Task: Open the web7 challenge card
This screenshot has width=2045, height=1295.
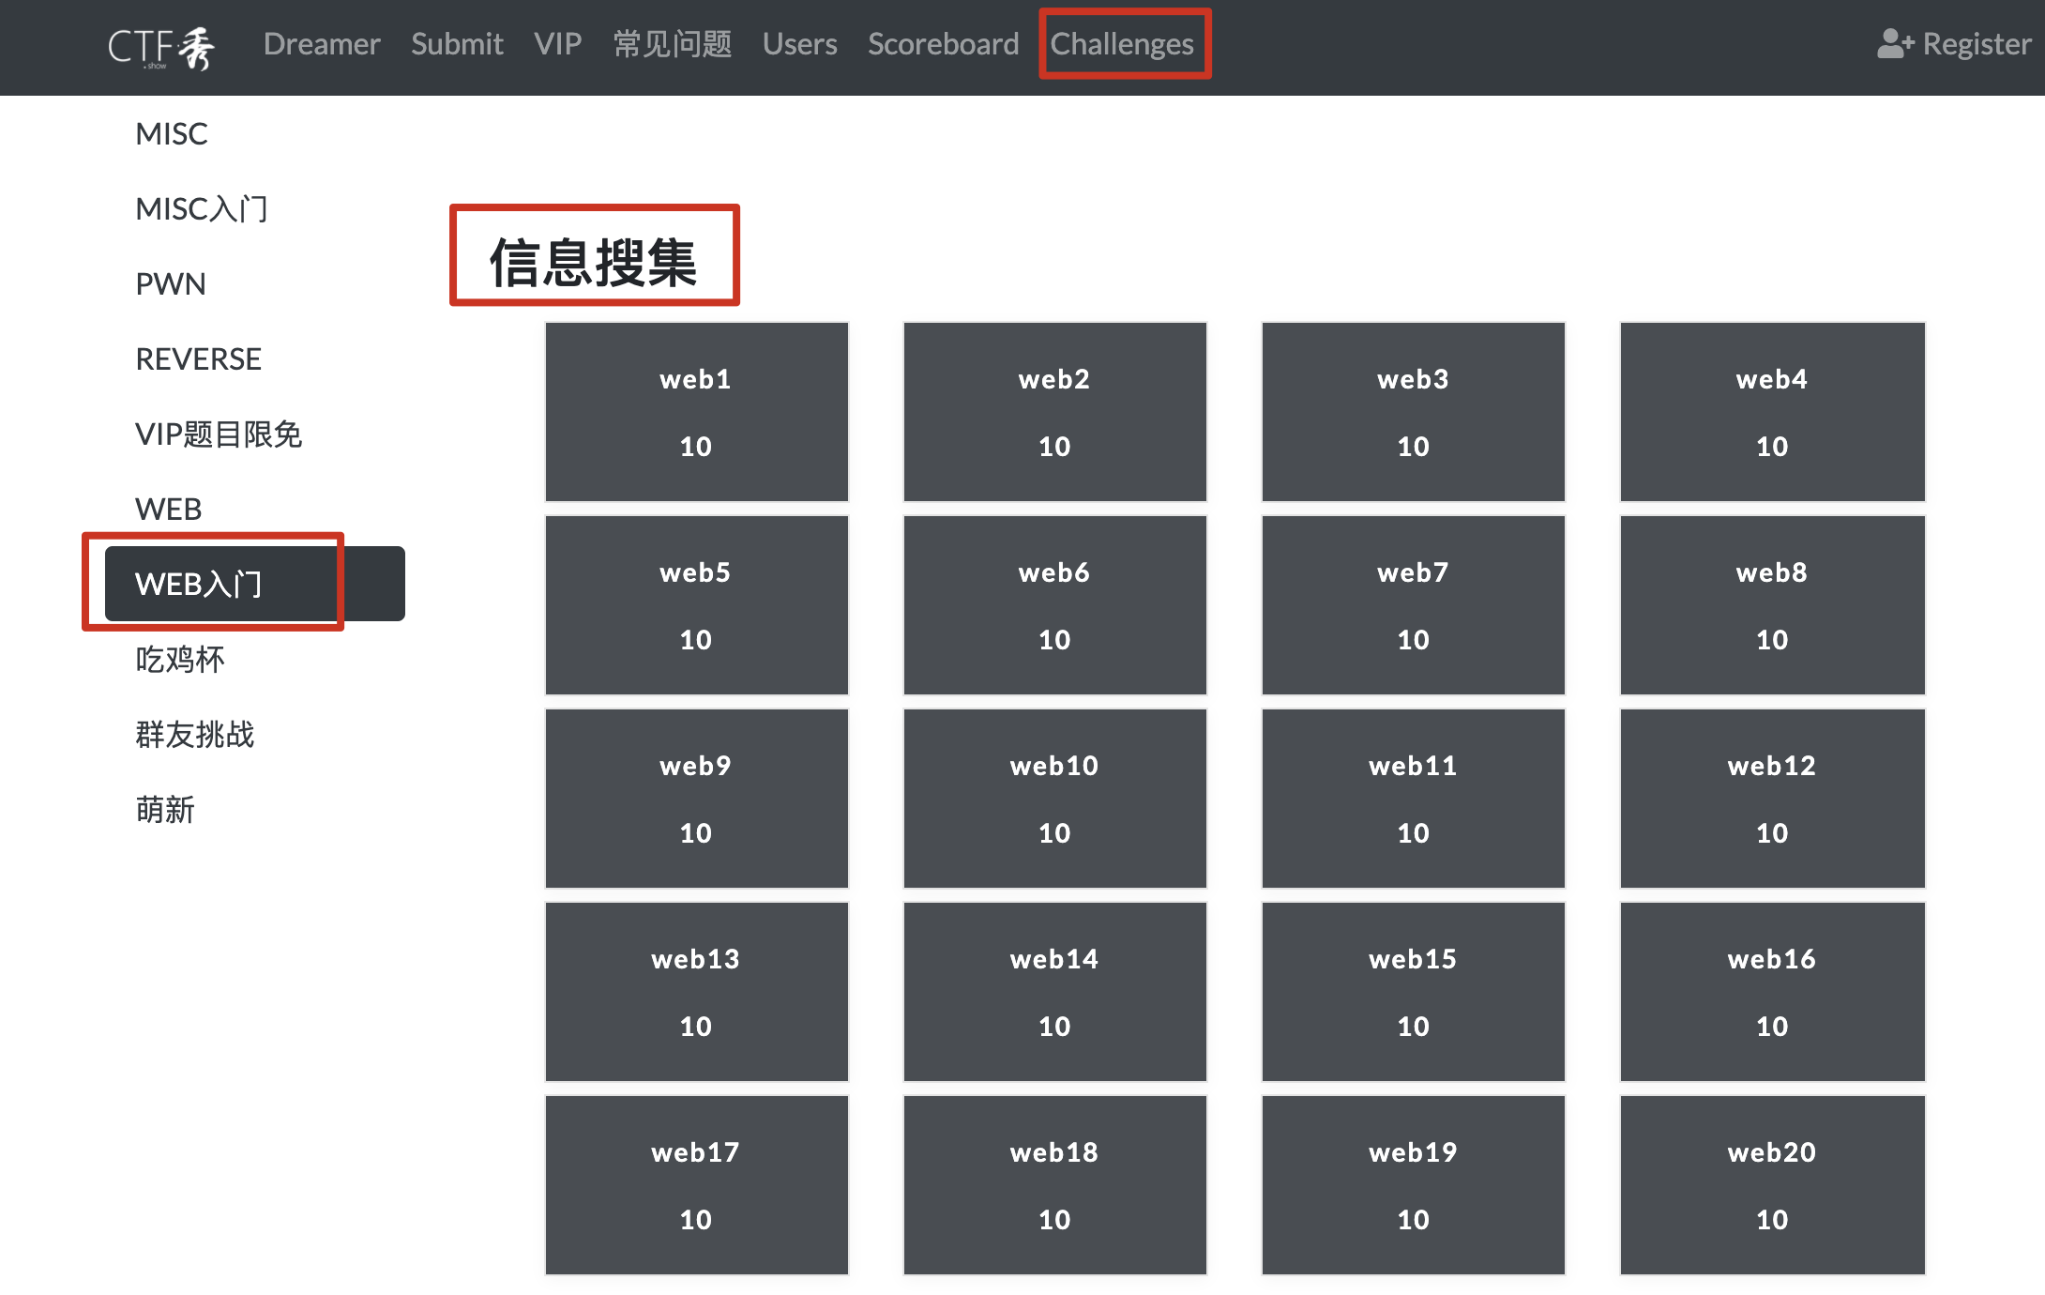Action: click(x=1413, y=605)
